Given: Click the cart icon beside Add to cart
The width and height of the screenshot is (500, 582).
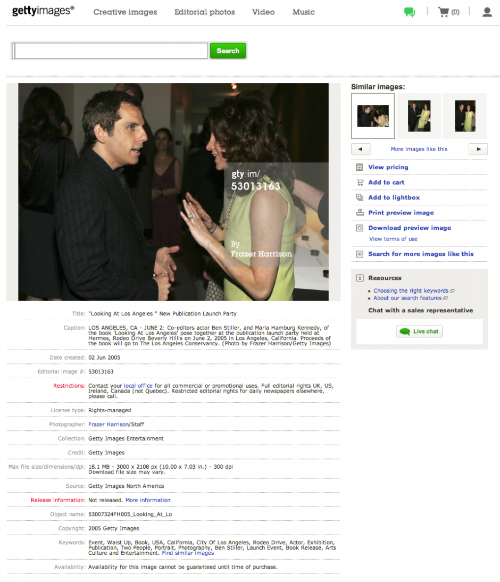Looking at the screenshot, I should click(x=360, y=182).
